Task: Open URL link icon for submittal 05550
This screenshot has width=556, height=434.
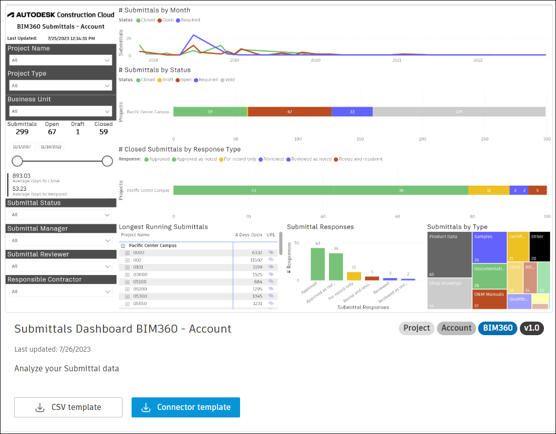Action: [271, 303]
